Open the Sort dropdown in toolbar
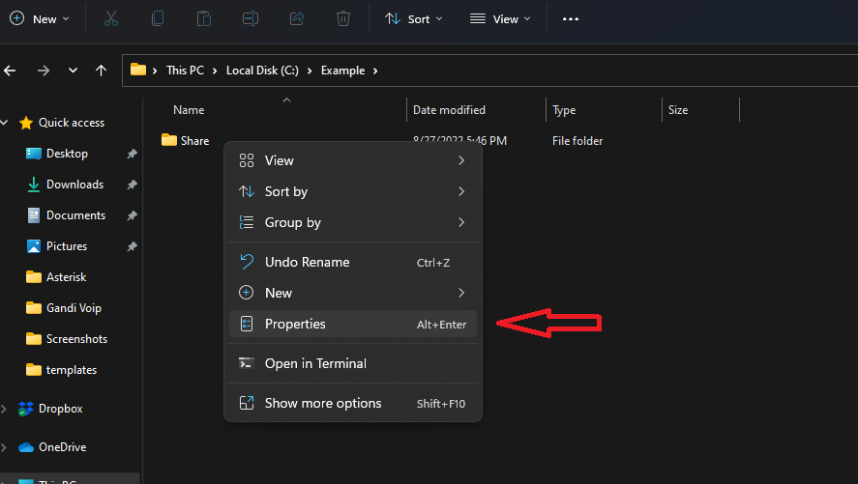The width and height of the screenshot is (858, 484). [x=414, y=18]
